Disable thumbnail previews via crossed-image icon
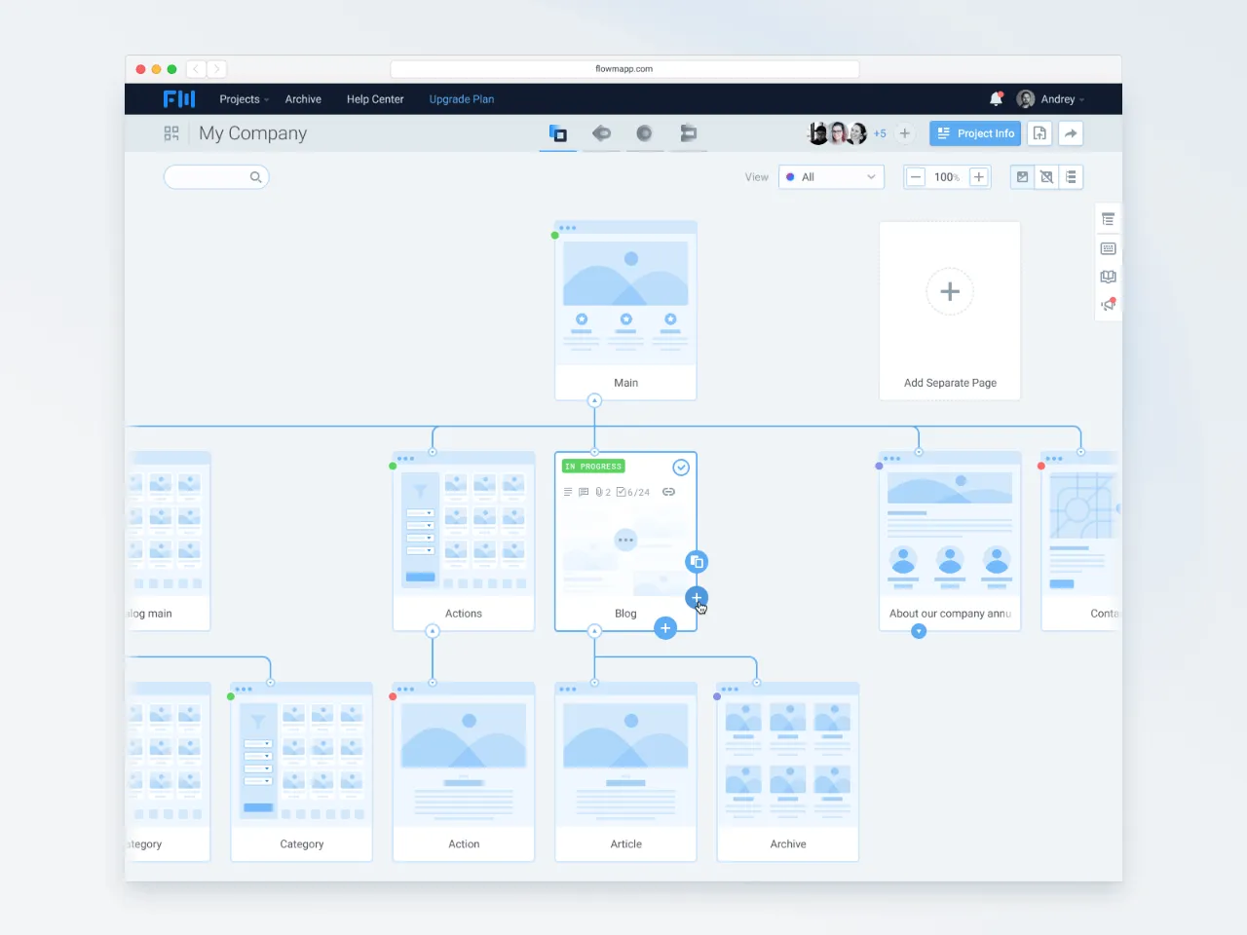Viewport: 1247px width, 935px height. pyautogui.click(x=1046, y=176)
